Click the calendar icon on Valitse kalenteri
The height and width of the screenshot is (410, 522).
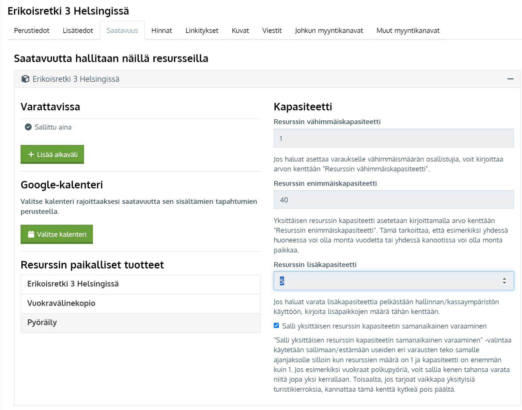point(31,234)
